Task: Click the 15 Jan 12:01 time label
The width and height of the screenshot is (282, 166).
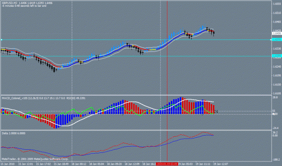Action: click(x=26, y=164)
